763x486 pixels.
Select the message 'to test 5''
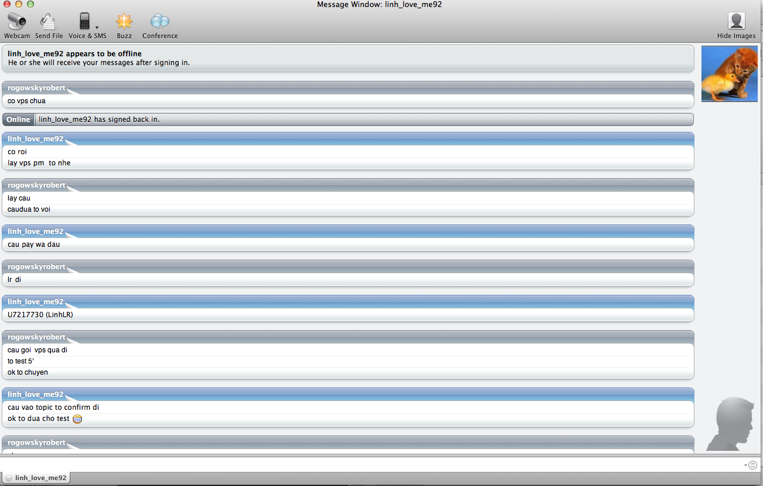21,361
